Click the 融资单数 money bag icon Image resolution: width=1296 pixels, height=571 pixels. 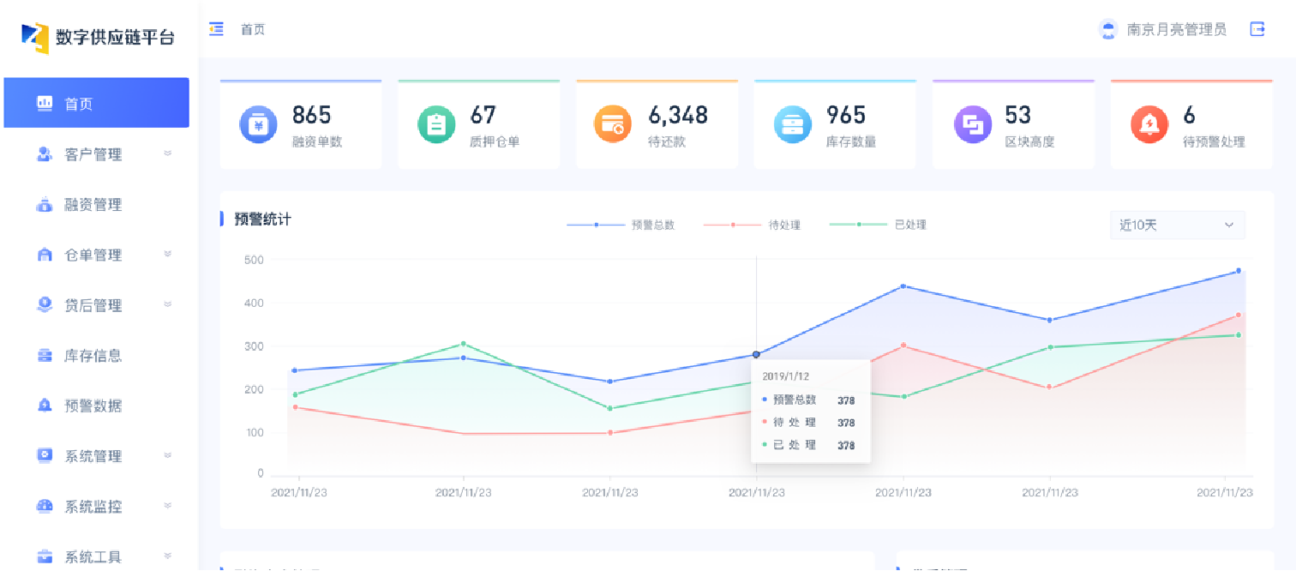pos(258,125)
